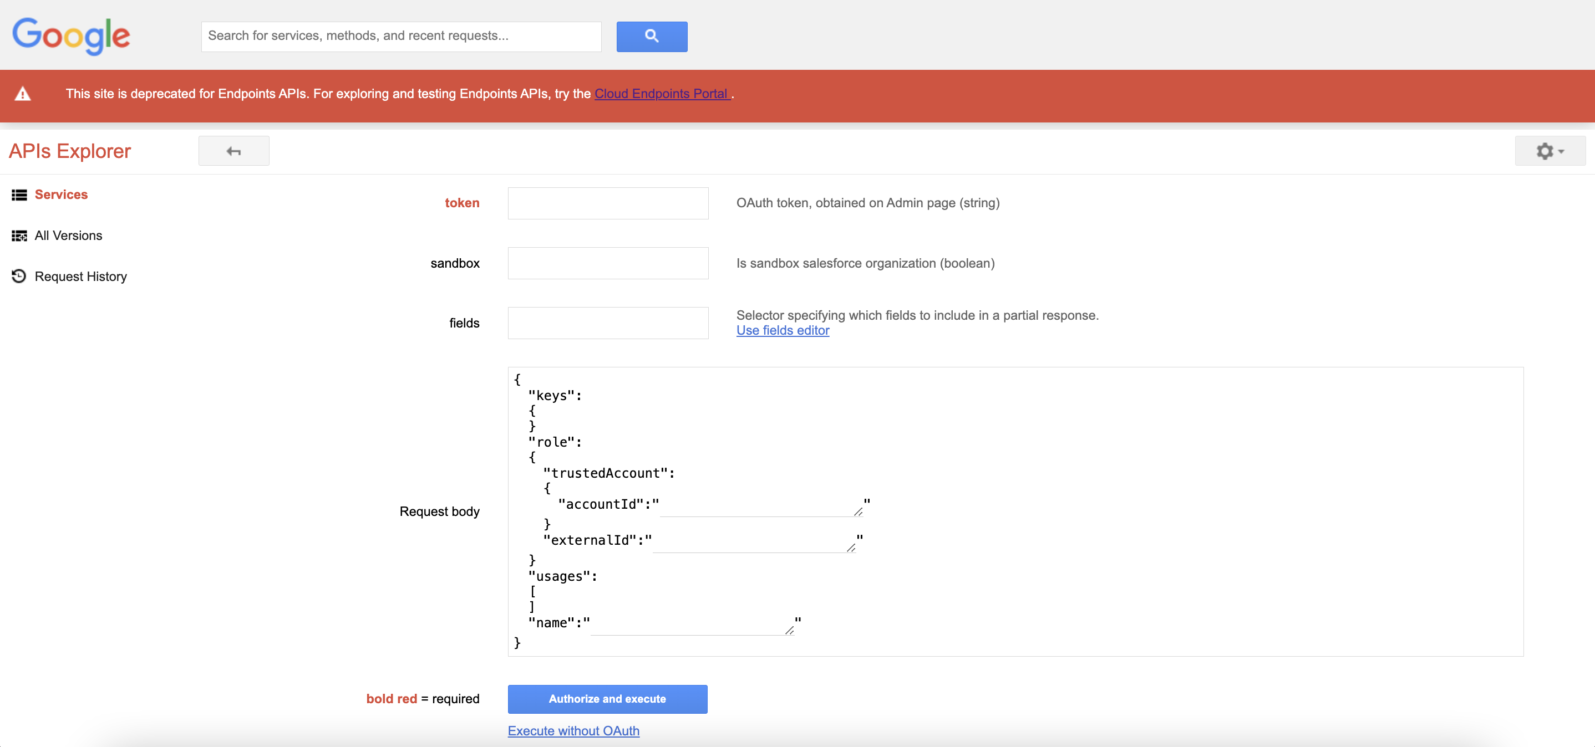Viewport: 1595px width, 747px height.
Task: Click the warning triangle in deprecation banner
Action: [x=22, y=94]
